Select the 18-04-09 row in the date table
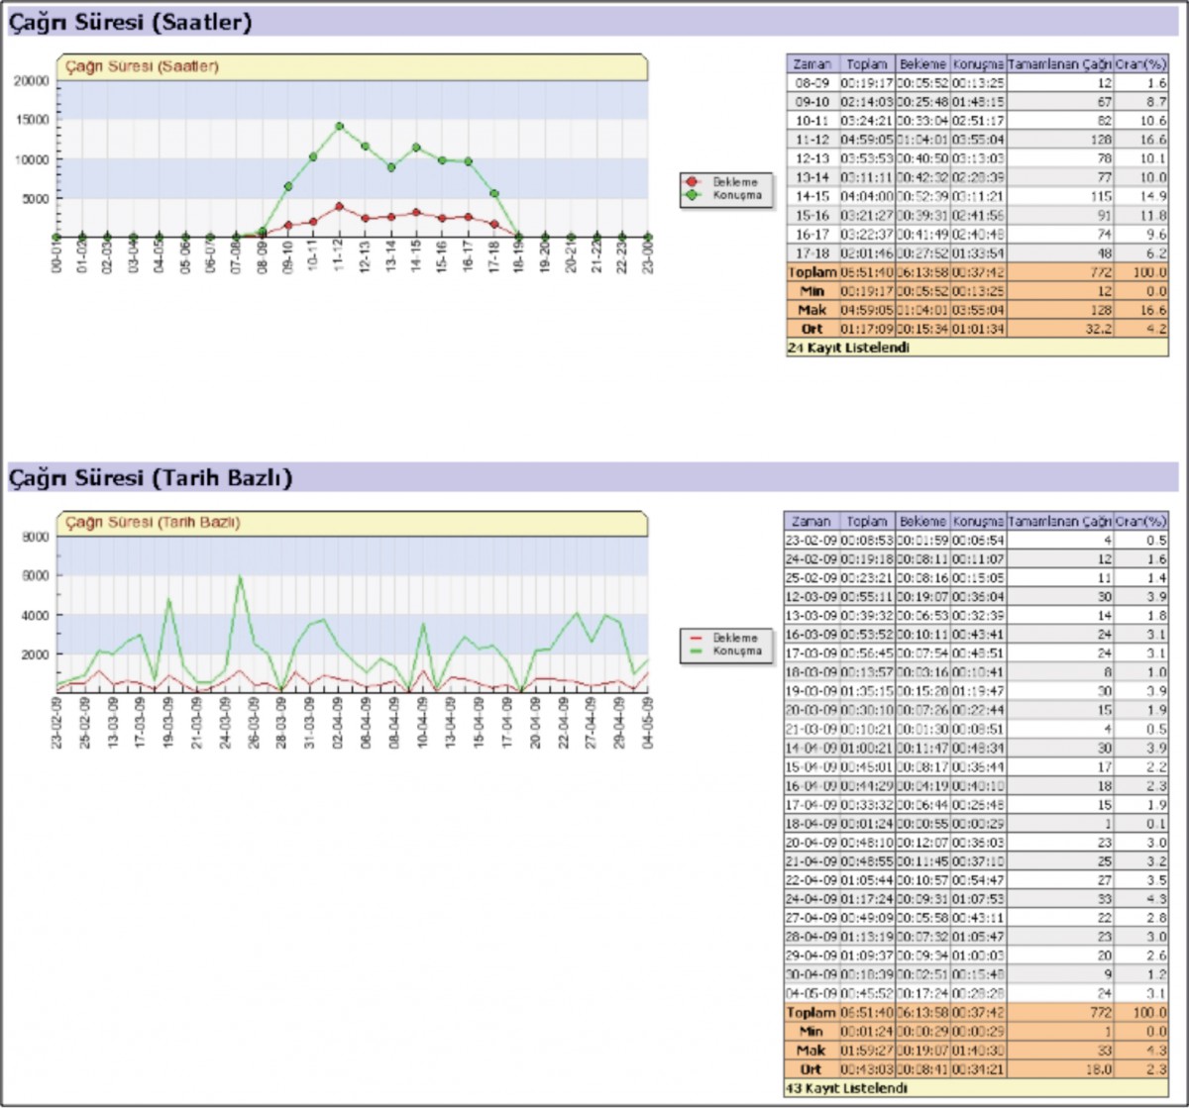 pos(977,823)
